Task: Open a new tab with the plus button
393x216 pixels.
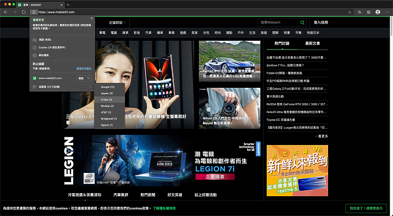Action: [x=68, y=5]
